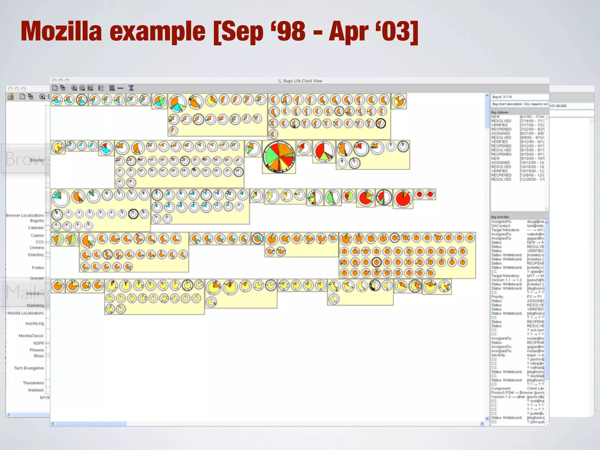
Task: Click the left arrow of main horizontal scrollbar
Action: (53, 424)
